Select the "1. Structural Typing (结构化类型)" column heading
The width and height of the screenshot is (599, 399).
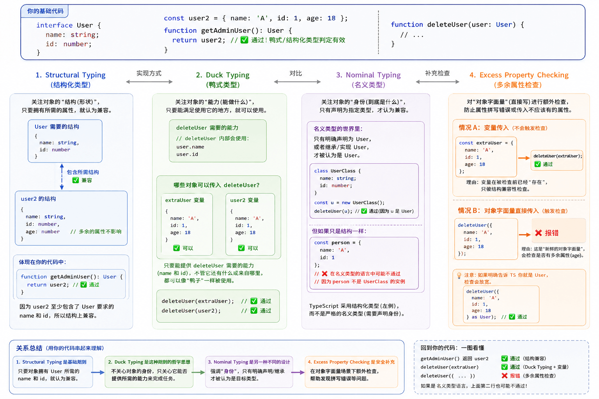(x=71, y=79)
